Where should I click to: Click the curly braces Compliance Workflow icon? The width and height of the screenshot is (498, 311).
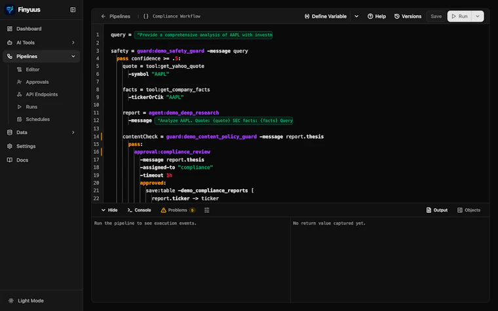(x=145, y=16)
